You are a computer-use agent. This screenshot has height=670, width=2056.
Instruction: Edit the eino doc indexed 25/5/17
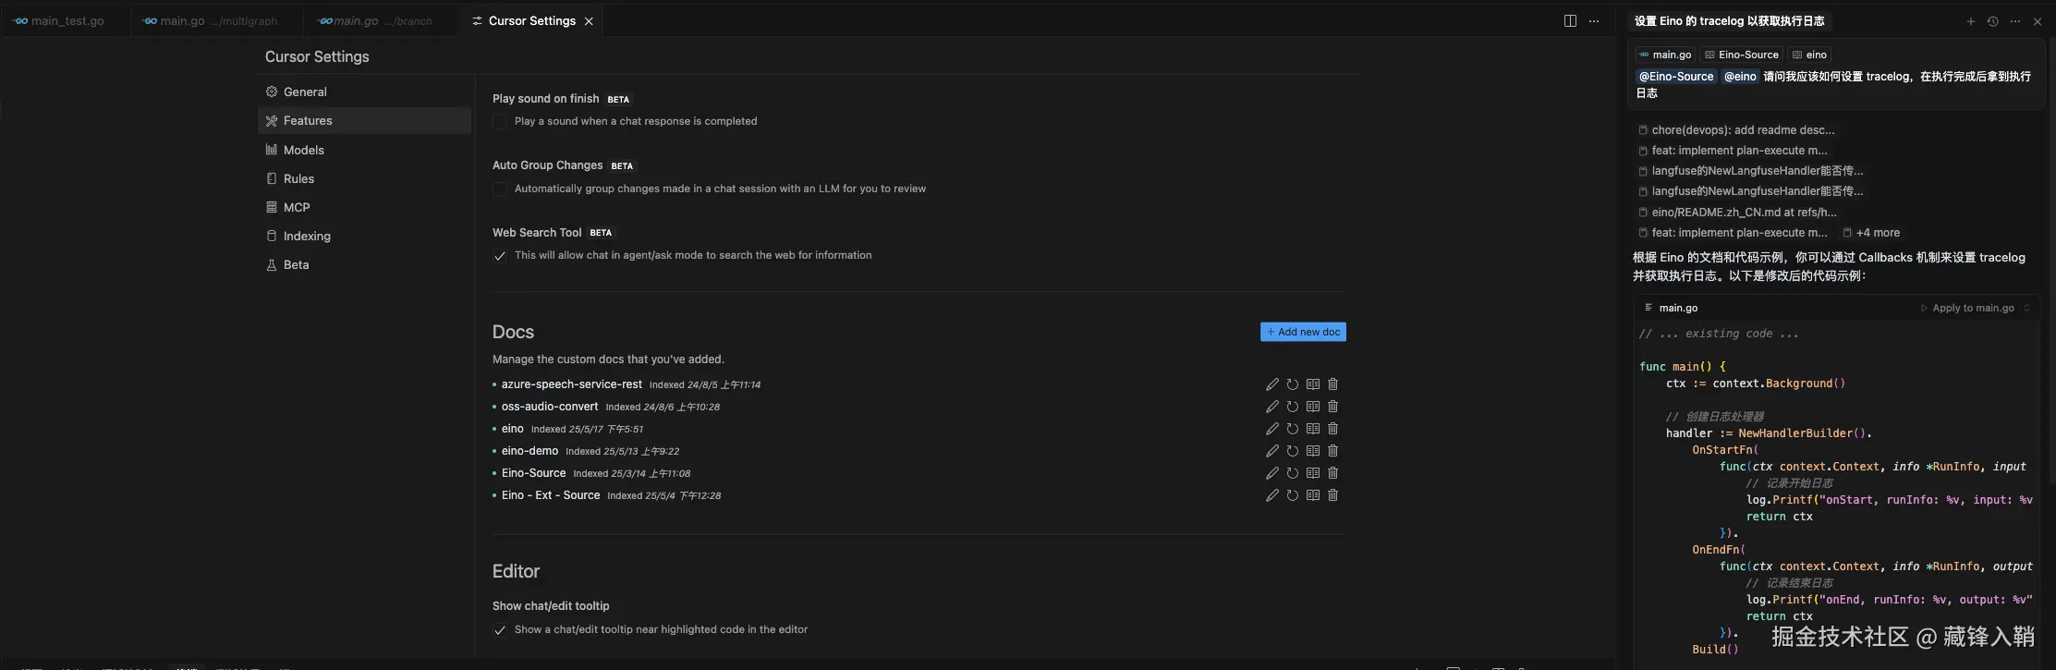[1271, 429]
